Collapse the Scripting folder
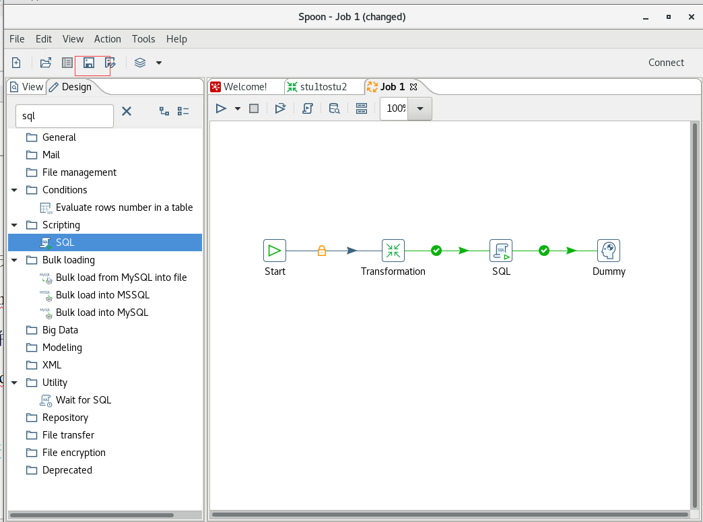 point(14,225)
